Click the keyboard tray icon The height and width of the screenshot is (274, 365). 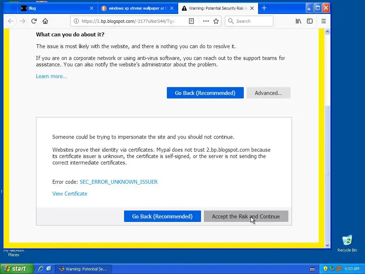[x=312, y=269]
